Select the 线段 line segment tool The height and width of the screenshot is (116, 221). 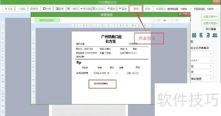pos(21,9)
